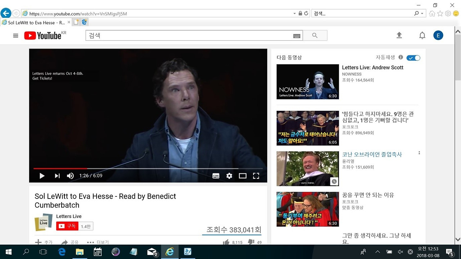Expand the address bar URL dropdown arrow

click(x=295, y=14)
